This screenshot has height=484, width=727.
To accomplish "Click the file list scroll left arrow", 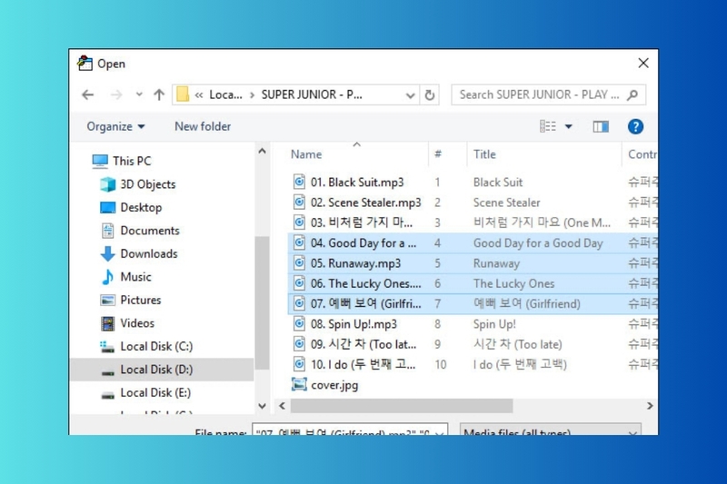I will coord(282,406).
